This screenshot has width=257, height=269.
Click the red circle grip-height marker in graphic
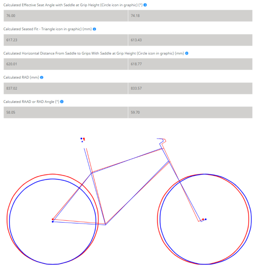[x=84, y=138]
